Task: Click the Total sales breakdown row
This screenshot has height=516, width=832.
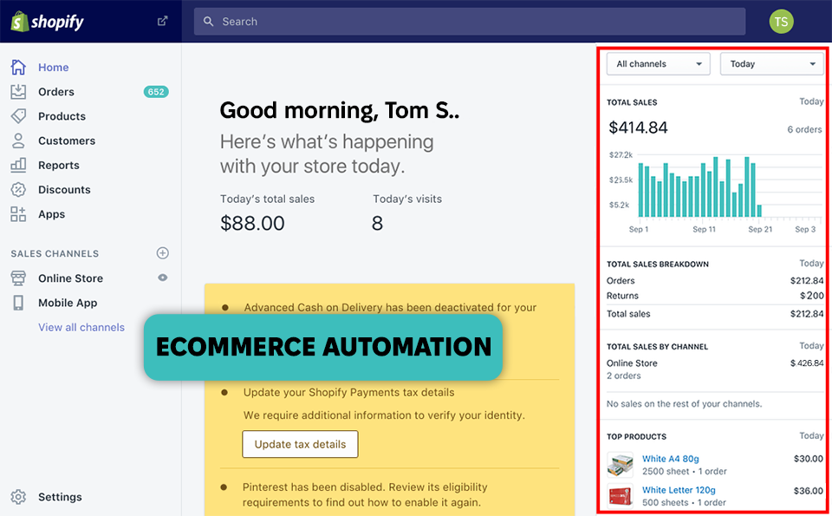Action: (x=715, y=314)
